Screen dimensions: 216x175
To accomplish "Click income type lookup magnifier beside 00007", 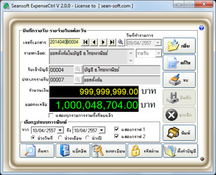I will [x=78, y=80].
